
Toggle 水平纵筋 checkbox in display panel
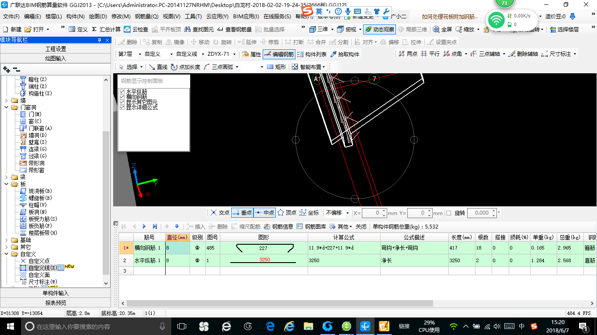[x=122, y=92]
